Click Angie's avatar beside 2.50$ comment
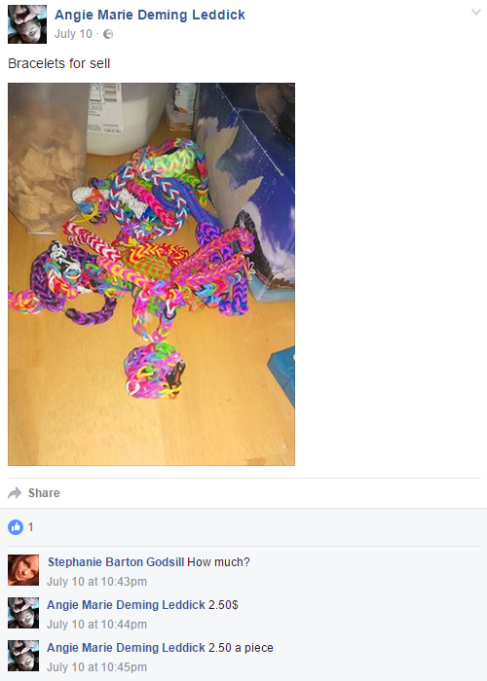Image resolution: width=487 pixels, height=681 pixels. [23, 613]
